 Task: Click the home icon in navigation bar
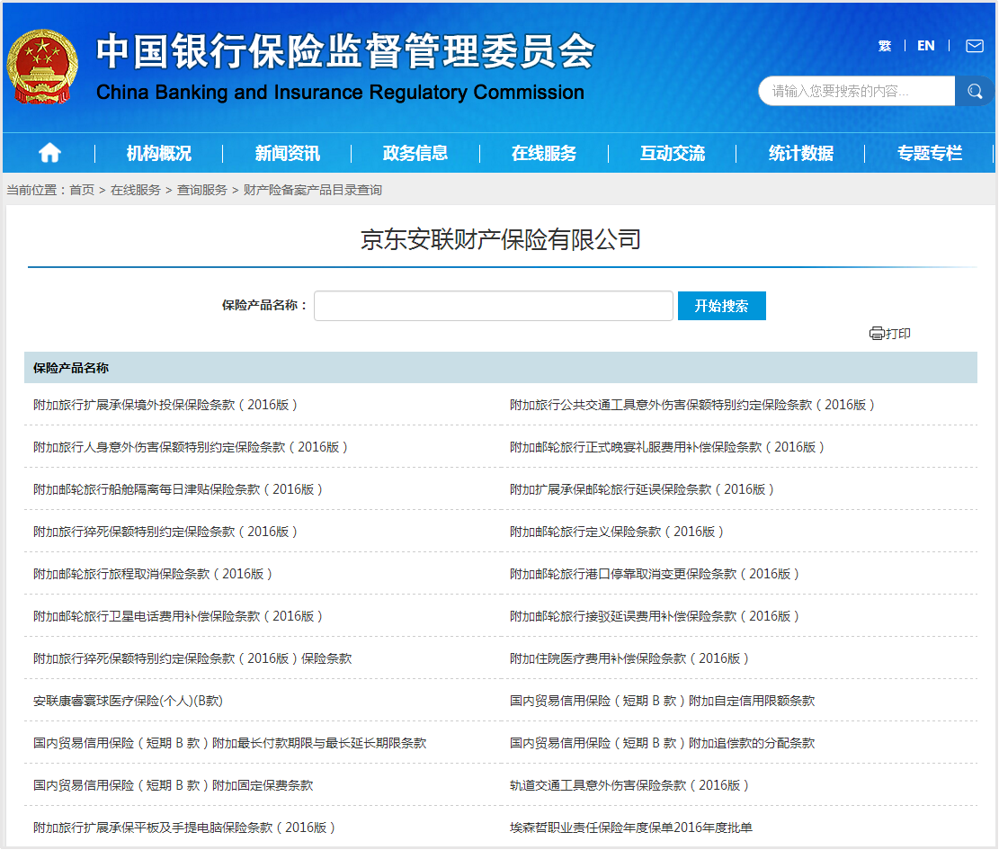coord(49,153)
